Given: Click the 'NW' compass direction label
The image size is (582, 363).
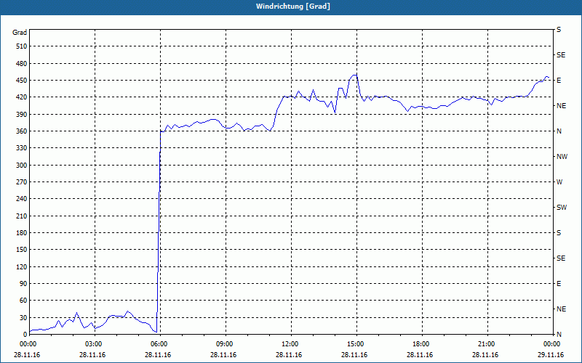Looking at the screenshot, I should [x=562, y=157].
